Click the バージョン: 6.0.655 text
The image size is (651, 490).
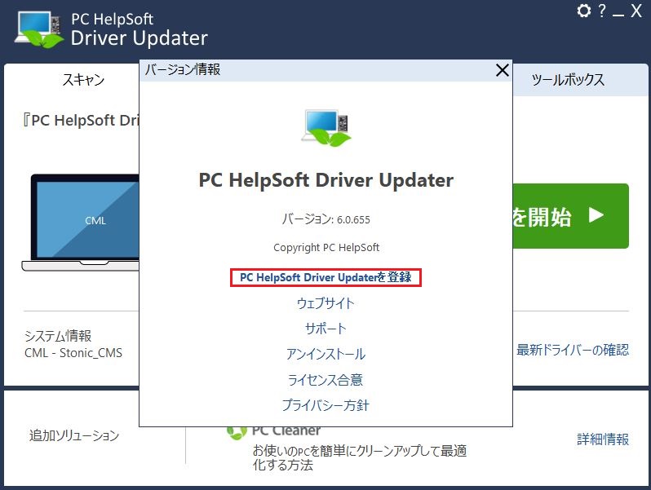[x=326, y=219]
